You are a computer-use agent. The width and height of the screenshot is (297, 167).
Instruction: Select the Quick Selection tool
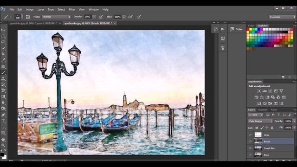(x=3, y=48)
